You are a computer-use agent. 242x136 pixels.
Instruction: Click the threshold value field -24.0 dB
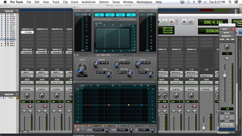(x=104, y=63)
